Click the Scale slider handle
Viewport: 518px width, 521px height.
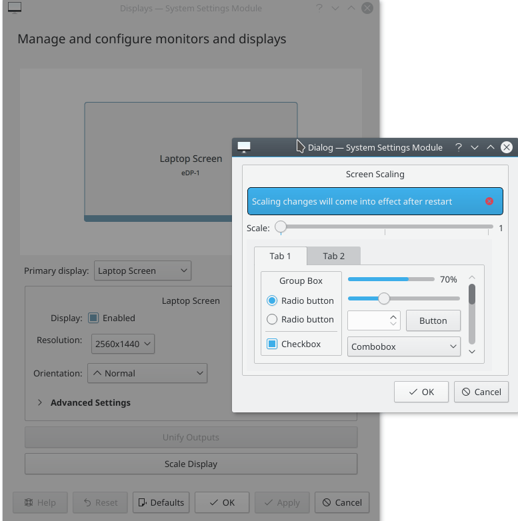[281, 227]
